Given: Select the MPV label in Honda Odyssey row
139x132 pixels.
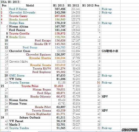Looking at the screenshot, I should (x=105, y=96).
